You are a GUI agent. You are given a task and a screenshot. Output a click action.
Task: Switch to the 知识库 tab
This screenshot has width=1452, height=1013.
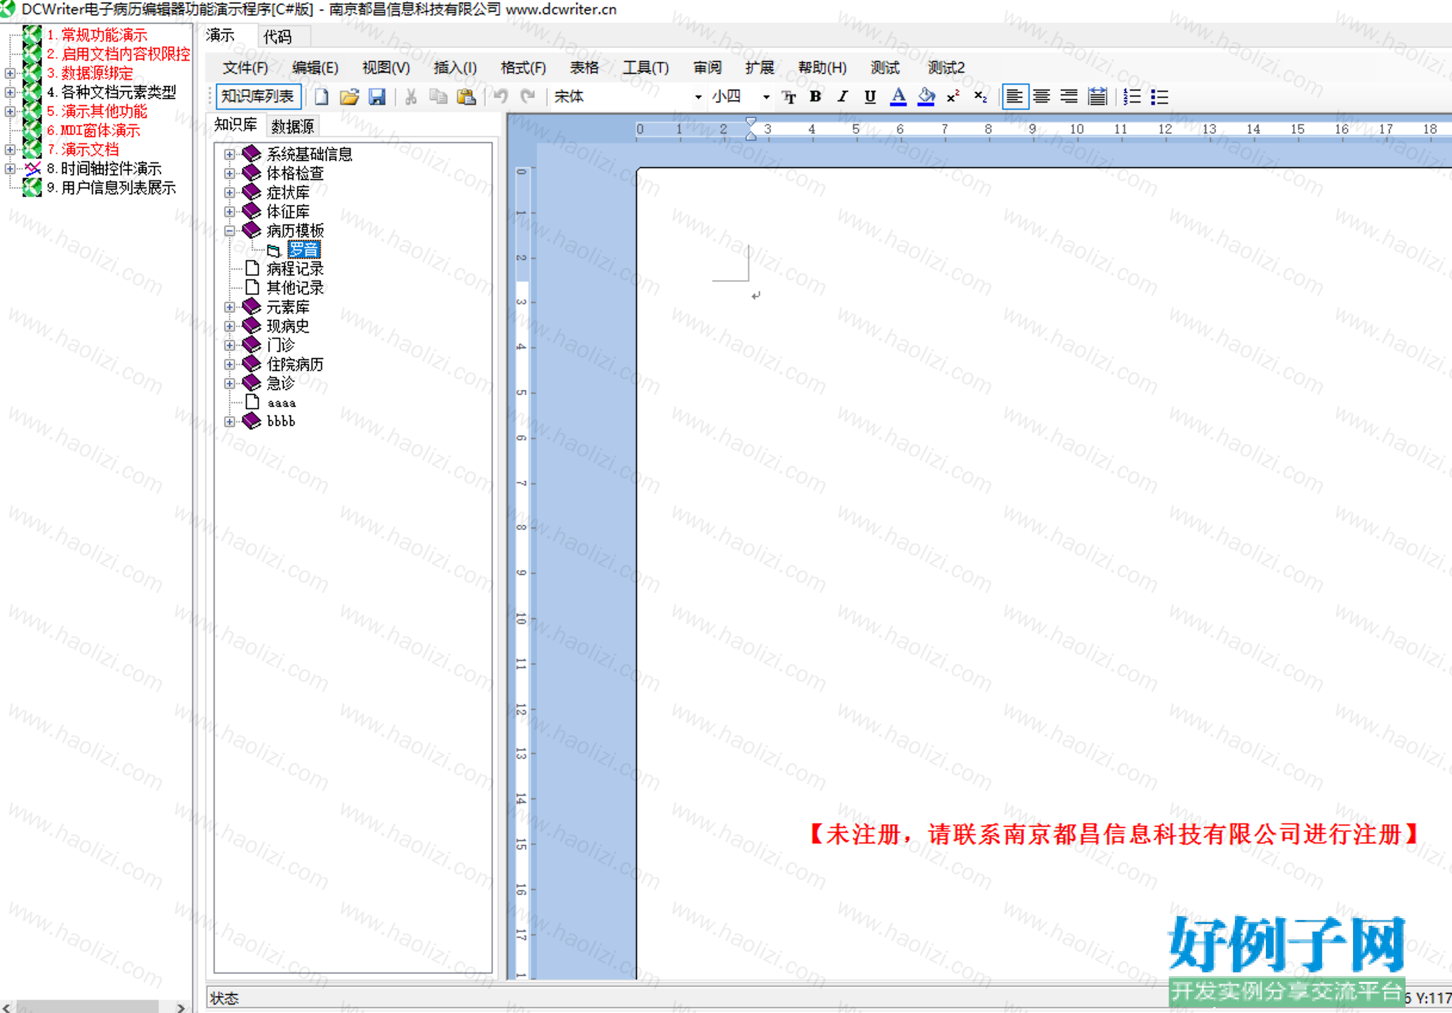236,125
